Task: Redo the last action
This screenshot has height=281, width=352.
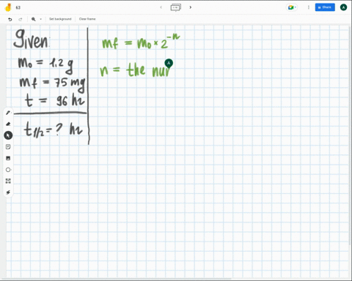Action: click(x=21, y=19)
